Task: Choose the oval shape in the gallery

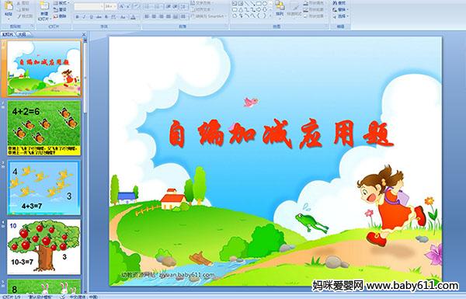Action: coord(265,4)
